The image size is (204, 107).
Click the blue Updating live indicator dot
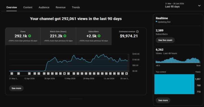coord(156,22)
